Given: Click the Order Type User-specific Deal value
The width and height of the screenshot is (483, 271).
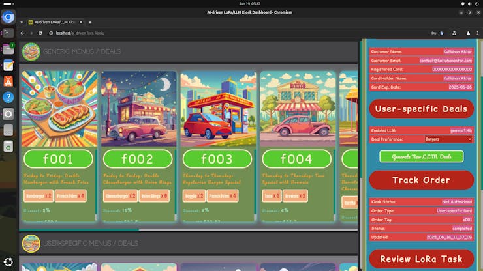Looking at the screenshot, I should coord(454,210).
